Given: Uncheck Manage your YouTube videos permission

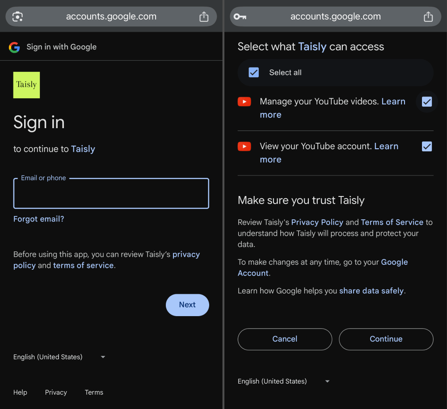Looking at the screenshot, I should coord(427,102).
